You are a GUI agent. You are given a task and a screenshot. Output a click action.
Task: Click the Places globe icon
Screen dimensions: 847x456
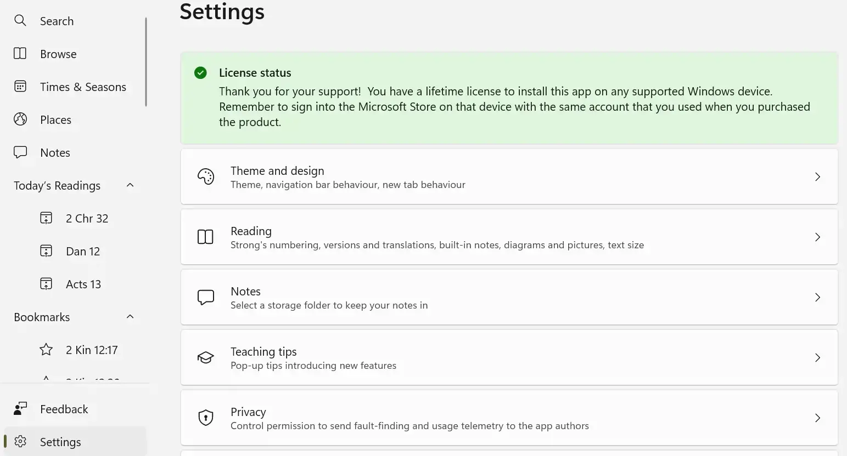point(20,119)
